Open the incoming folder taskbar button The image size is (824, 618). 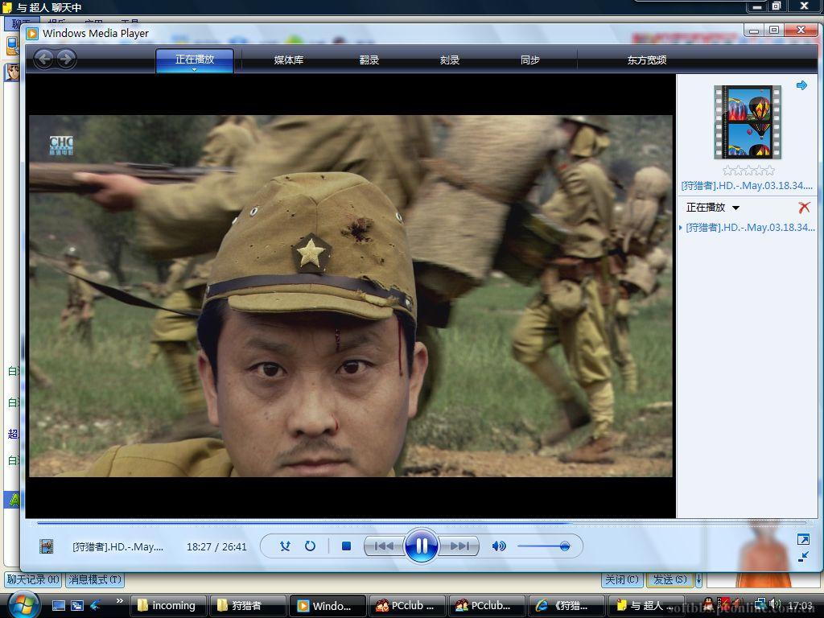167,605
